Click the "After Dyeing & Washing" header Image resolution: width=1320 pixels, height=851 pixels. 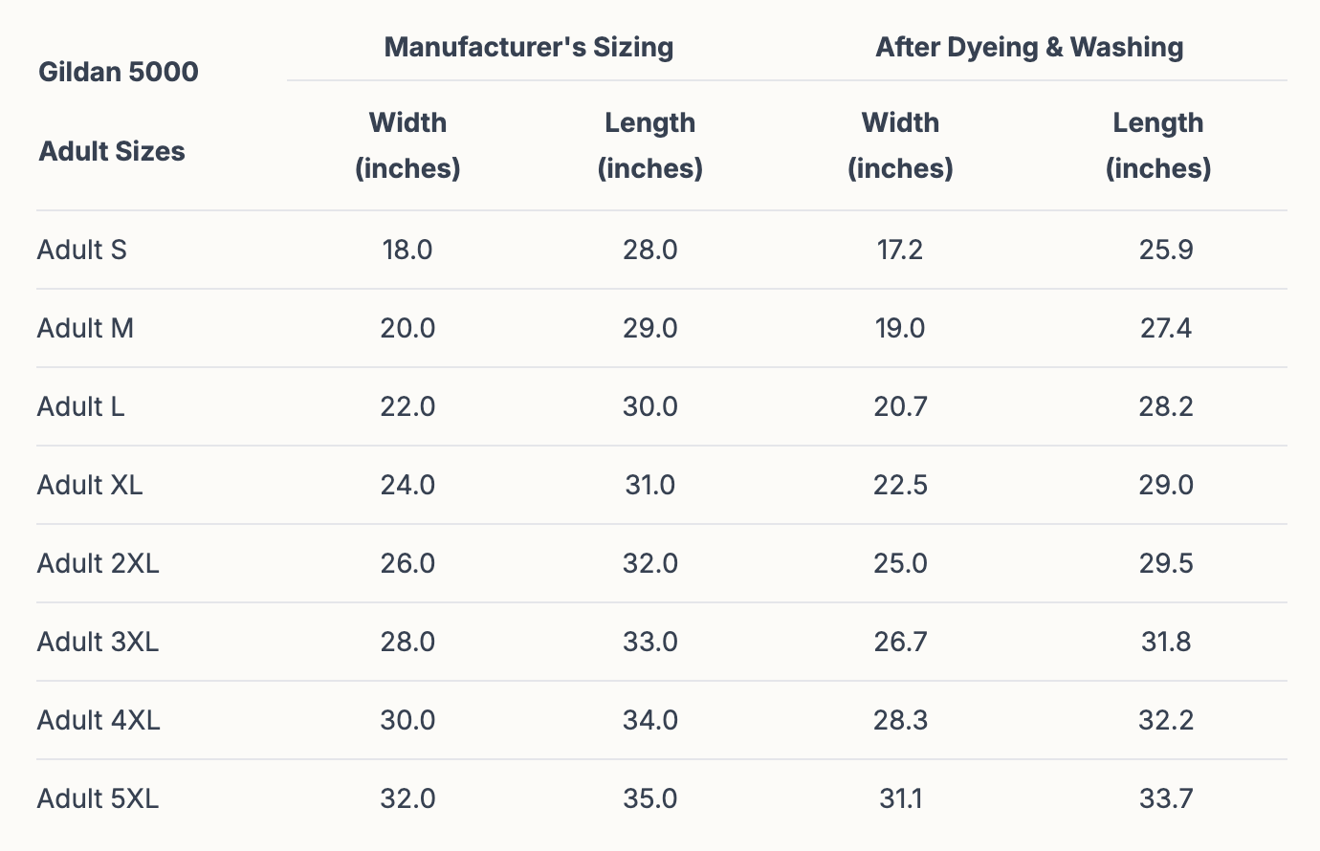point(1029,48)
